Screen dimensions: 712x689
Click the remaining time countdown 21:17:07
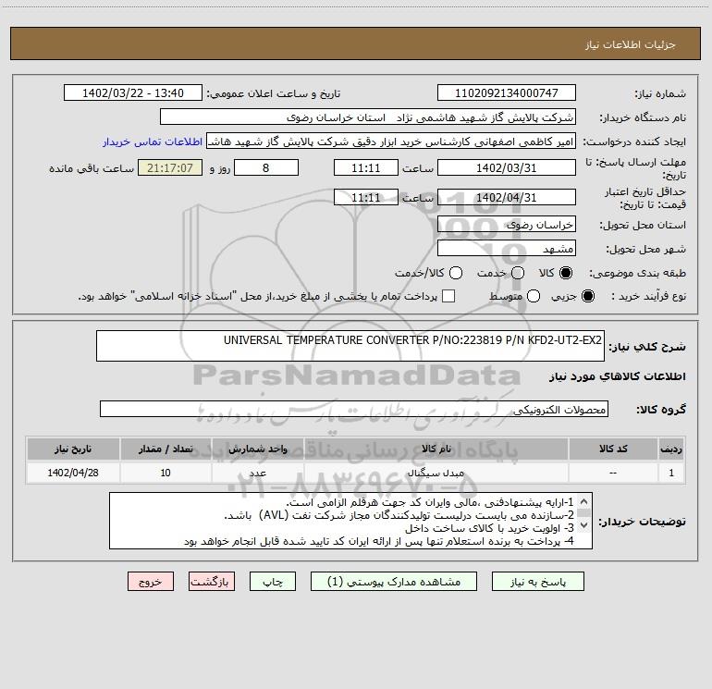(x=170, y=167)
